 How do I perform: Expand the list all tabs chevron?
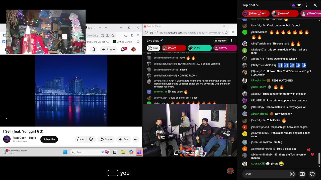106,27
